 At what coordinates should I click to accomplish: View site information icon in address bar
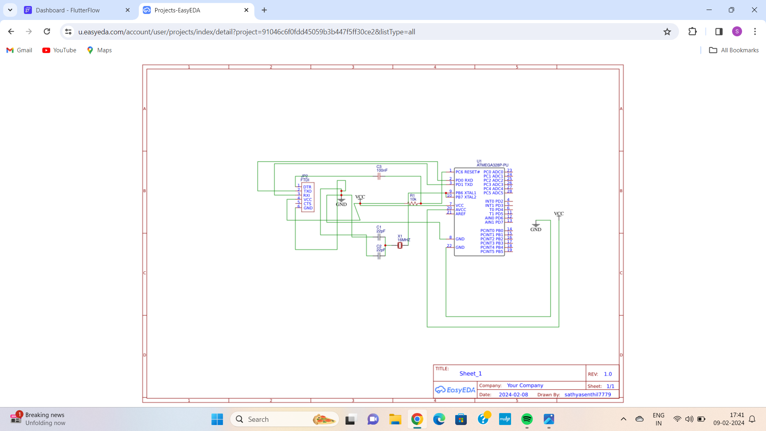tap(68, 32)
